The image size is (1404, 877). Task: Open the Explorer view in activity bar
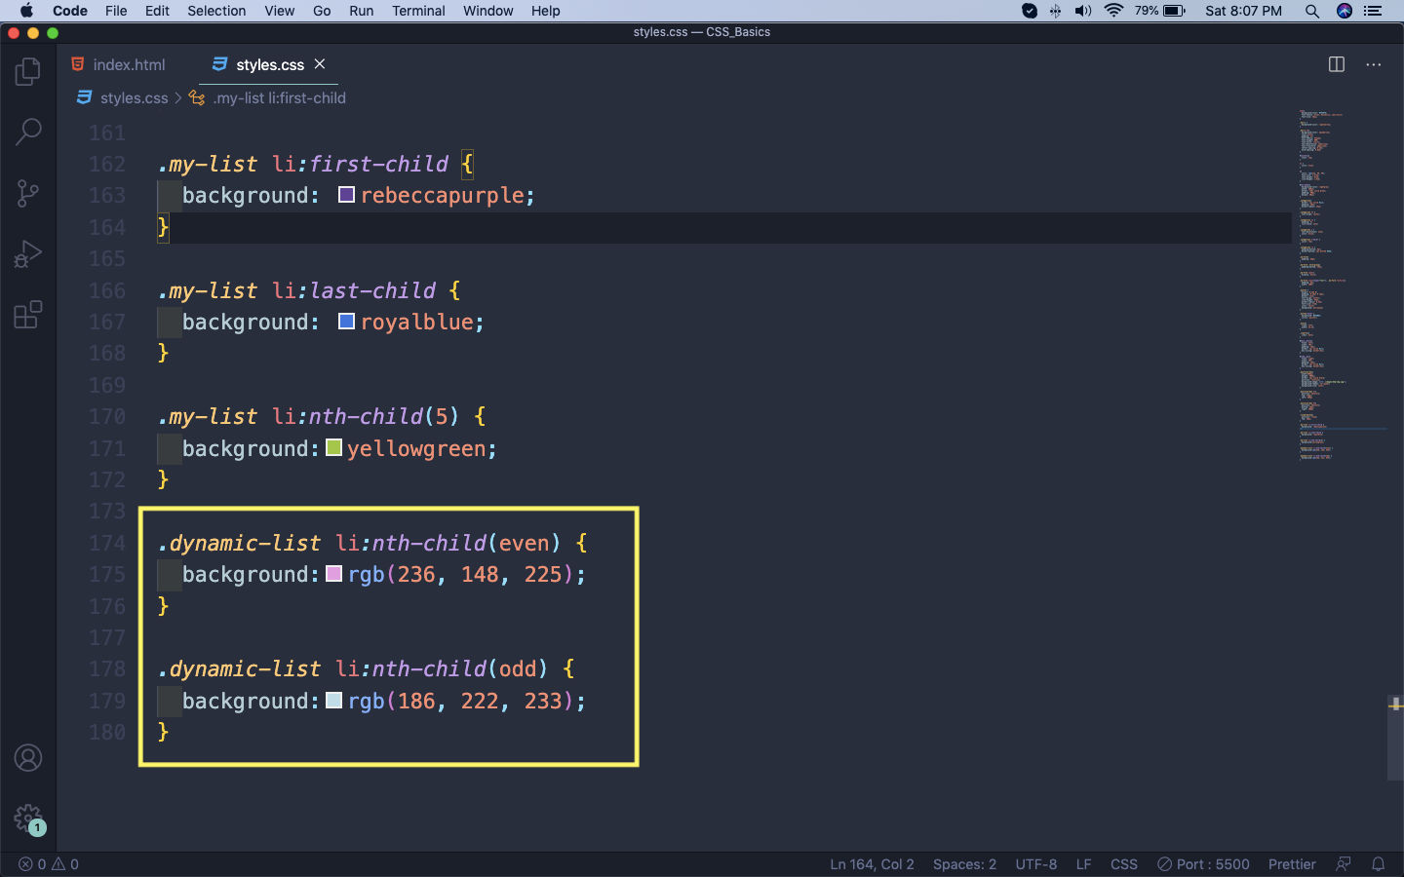point(28,71)
